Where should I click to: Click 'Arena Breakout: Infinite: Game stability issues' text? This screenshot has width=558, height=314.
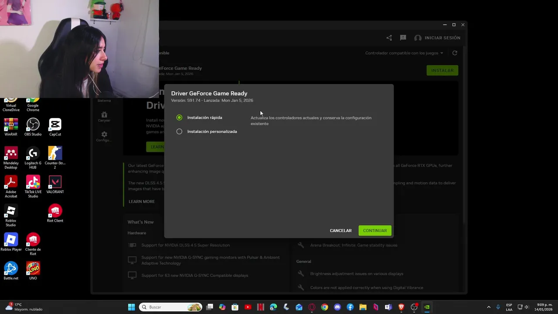[x=354, y=245]
